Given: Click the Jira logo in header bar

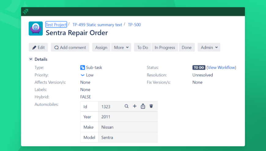Looking at the screenshot, I should coord(25,12).
